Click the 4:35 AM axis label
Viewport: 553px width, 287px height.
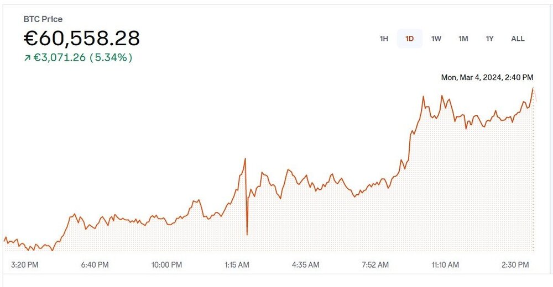[x=305, y=265]
